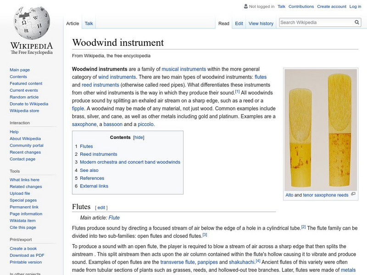
Task: Open Wikidata item
Action: click(x=22, y=220)
